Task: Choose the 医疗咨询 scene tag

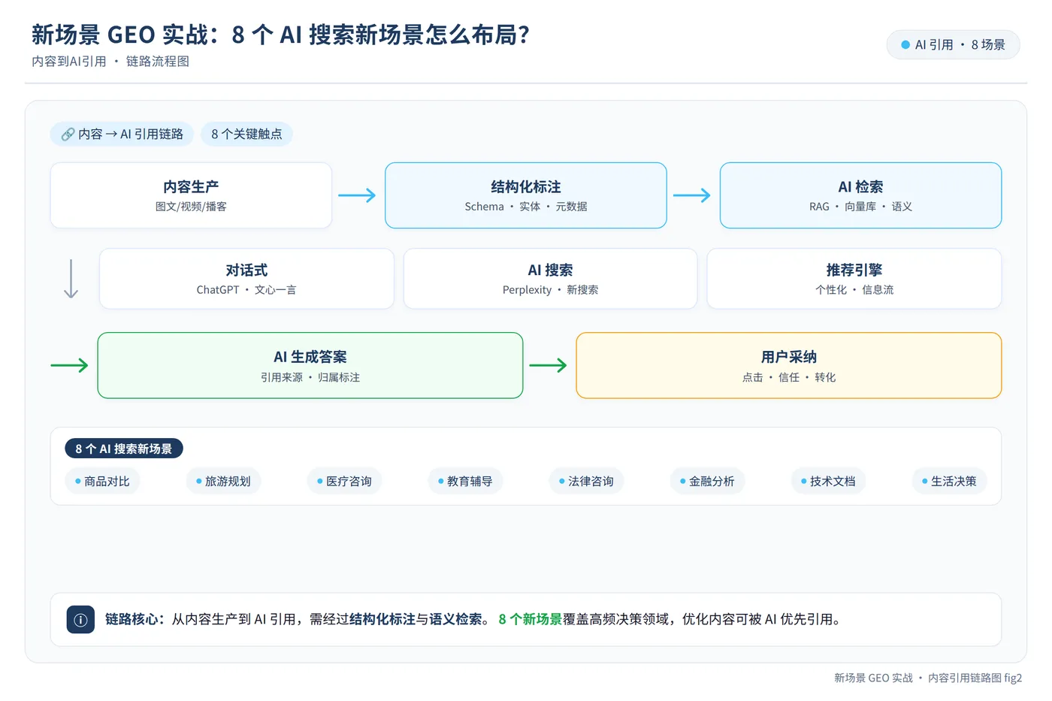Action: pos(344,482)
